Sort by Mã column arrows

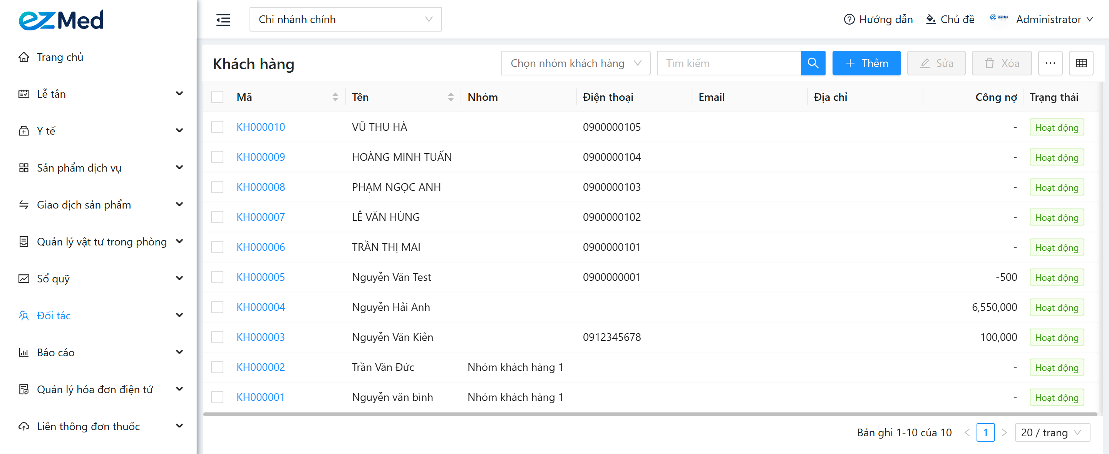pos(335,97)
